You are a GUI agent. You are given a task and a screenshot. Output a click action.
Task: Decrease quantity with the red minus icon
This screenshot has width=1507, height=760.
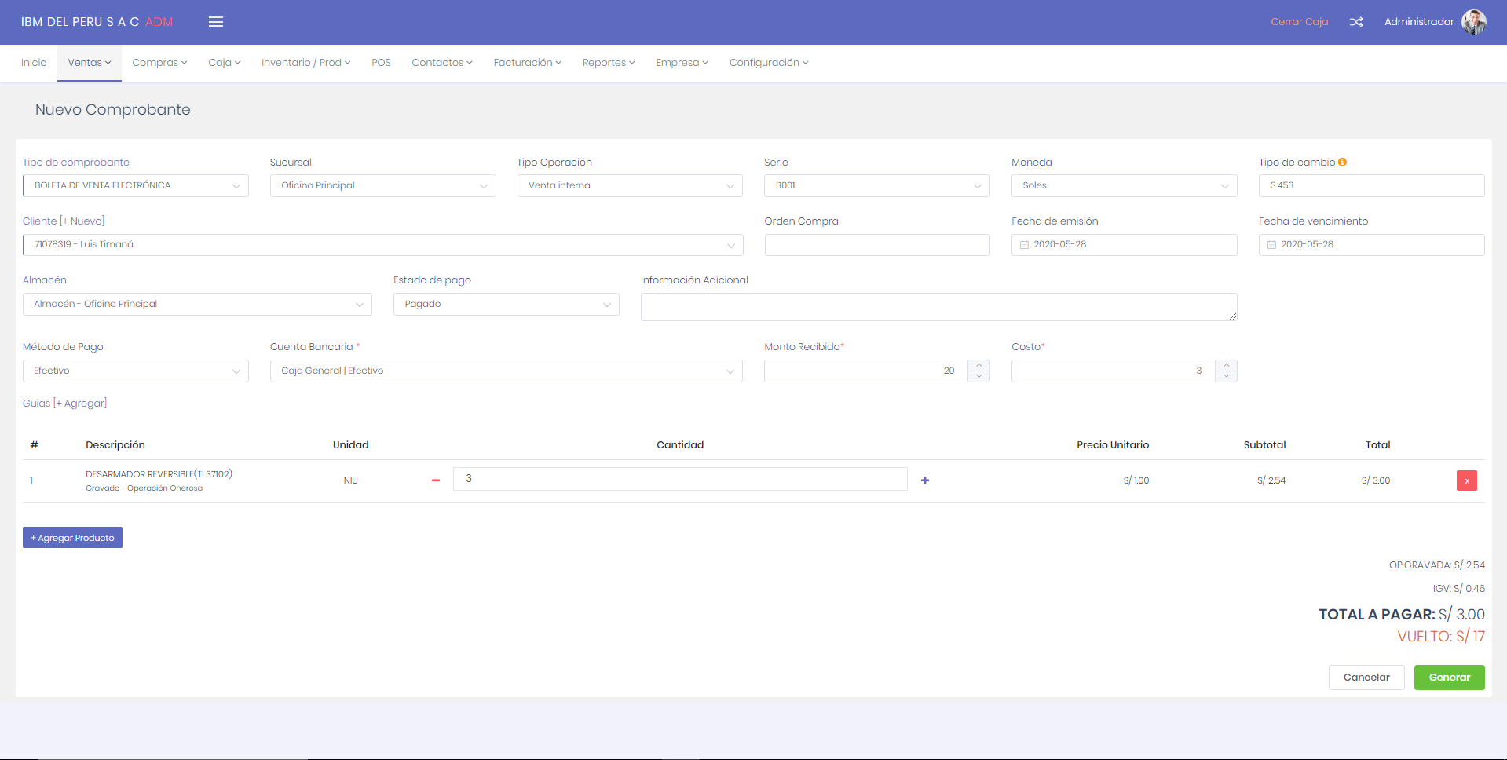[436, 480]
